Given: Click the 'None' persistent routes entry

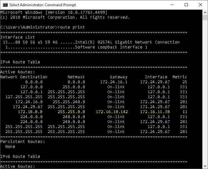Looking at the screenshot, I should [x=10, y=147].
